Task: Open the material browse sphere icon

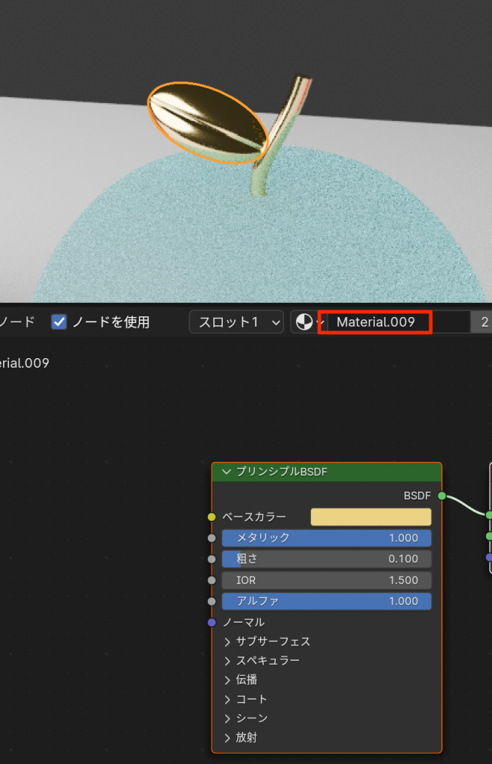Action: click(x=304, y=322)
